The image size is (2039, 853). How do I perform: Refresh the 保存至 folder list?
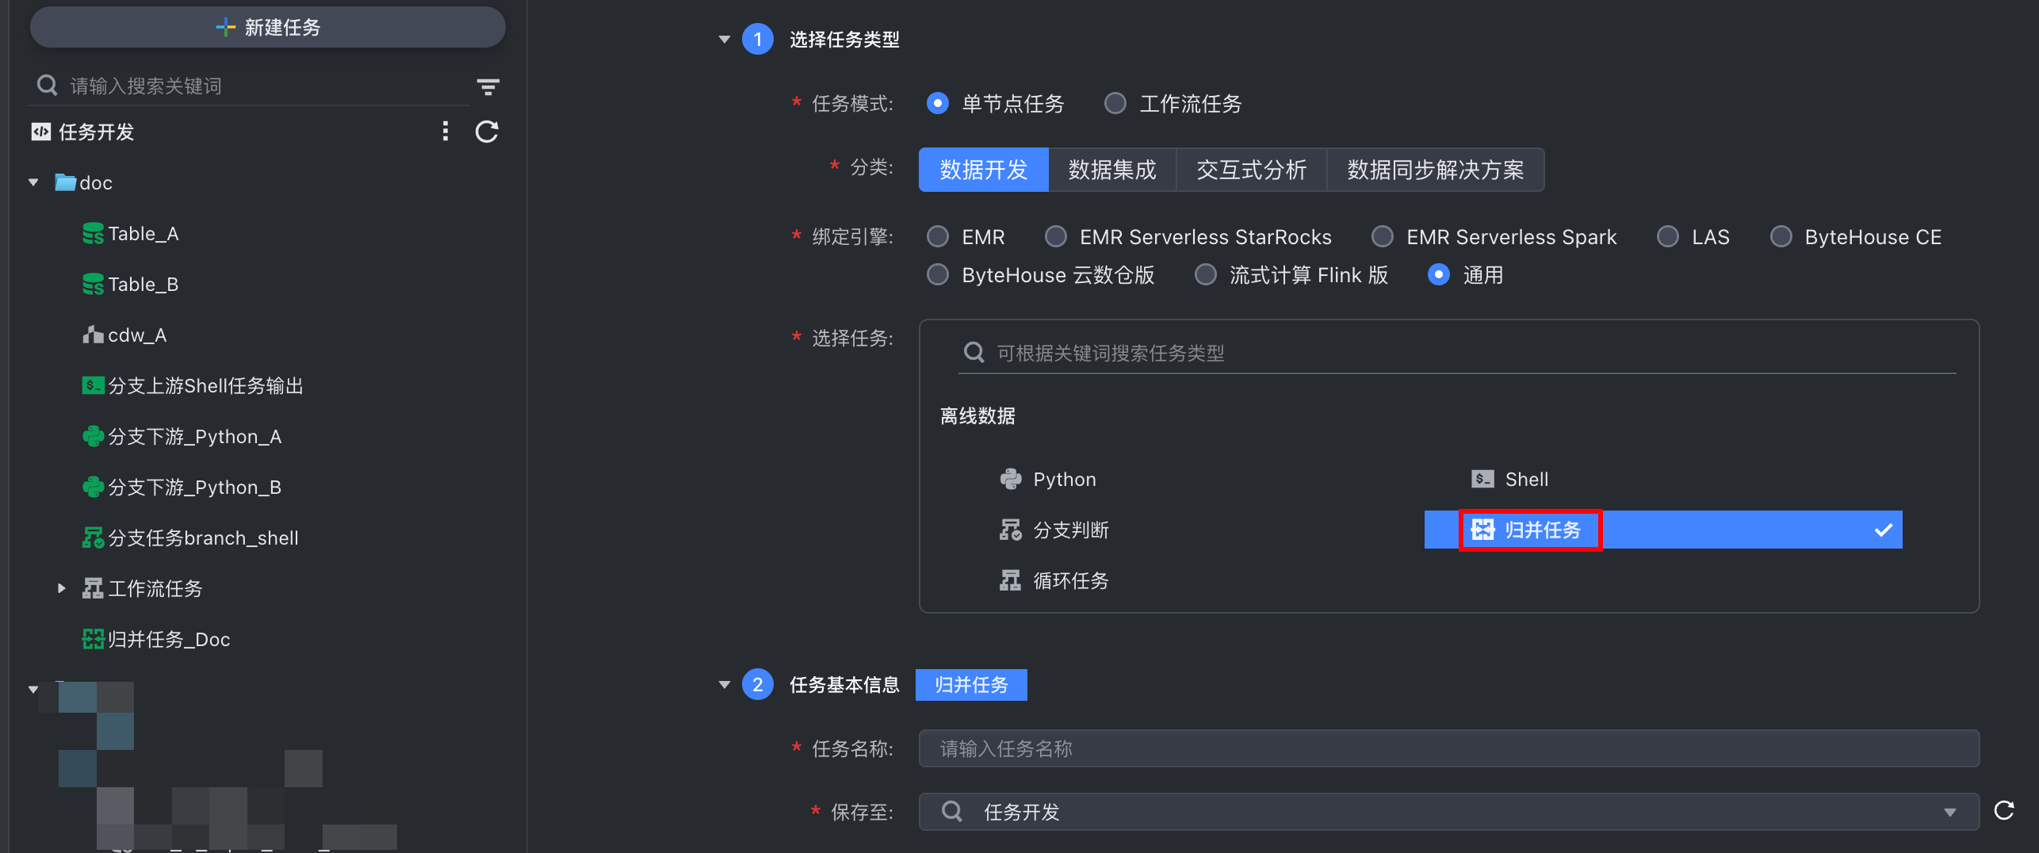tap(2004, 811)
